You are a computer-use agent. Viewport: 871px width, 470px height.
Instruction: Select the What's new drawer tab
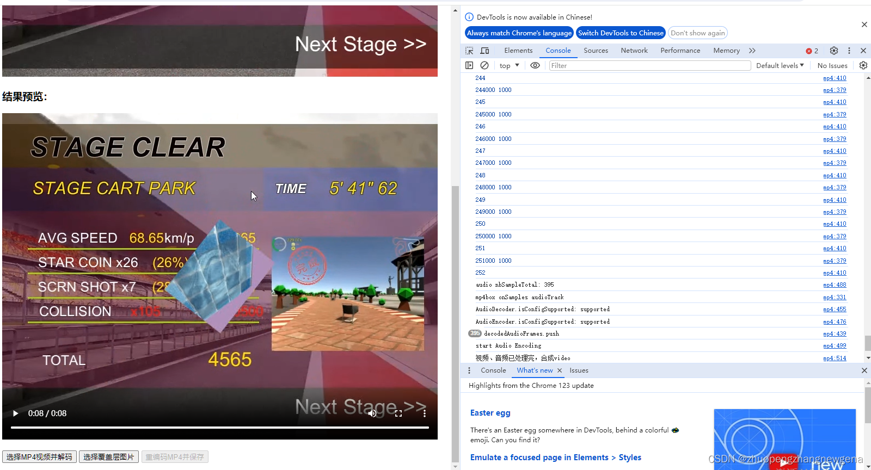point(535,370)
